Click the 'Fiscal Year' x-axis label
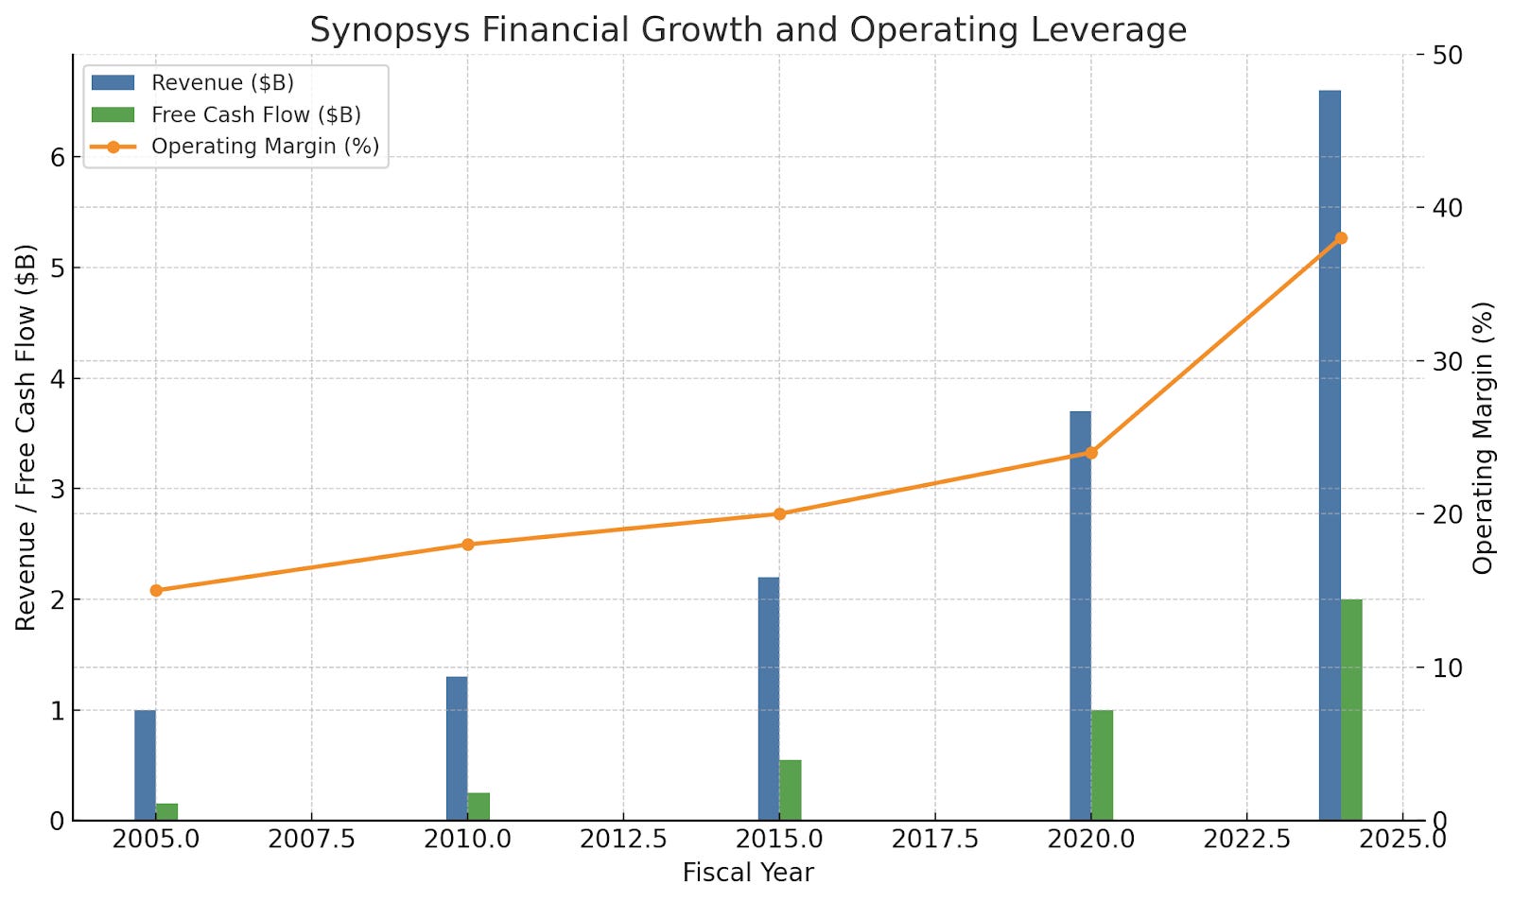Screen dimensions: 1513x902 748,873
